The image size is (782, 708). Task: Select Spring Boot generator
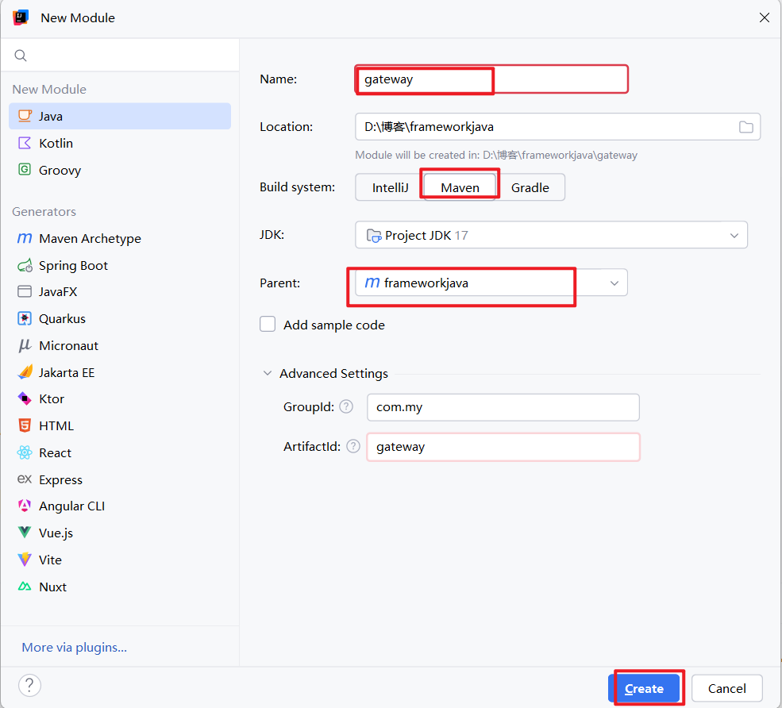pos(120,265)
